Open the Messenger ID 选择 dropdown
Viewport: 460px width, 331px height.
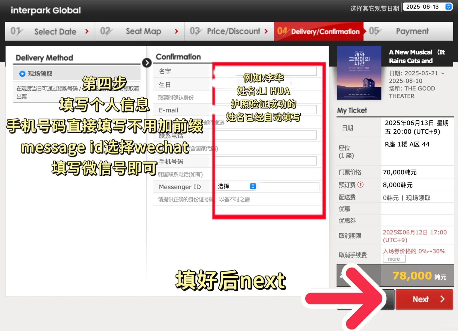pyautogui.click(x=236, y=186)
